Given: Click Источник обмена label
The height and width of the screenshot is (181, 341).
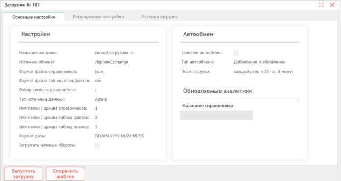Looking at the screenshot, I should click(36, 62).
